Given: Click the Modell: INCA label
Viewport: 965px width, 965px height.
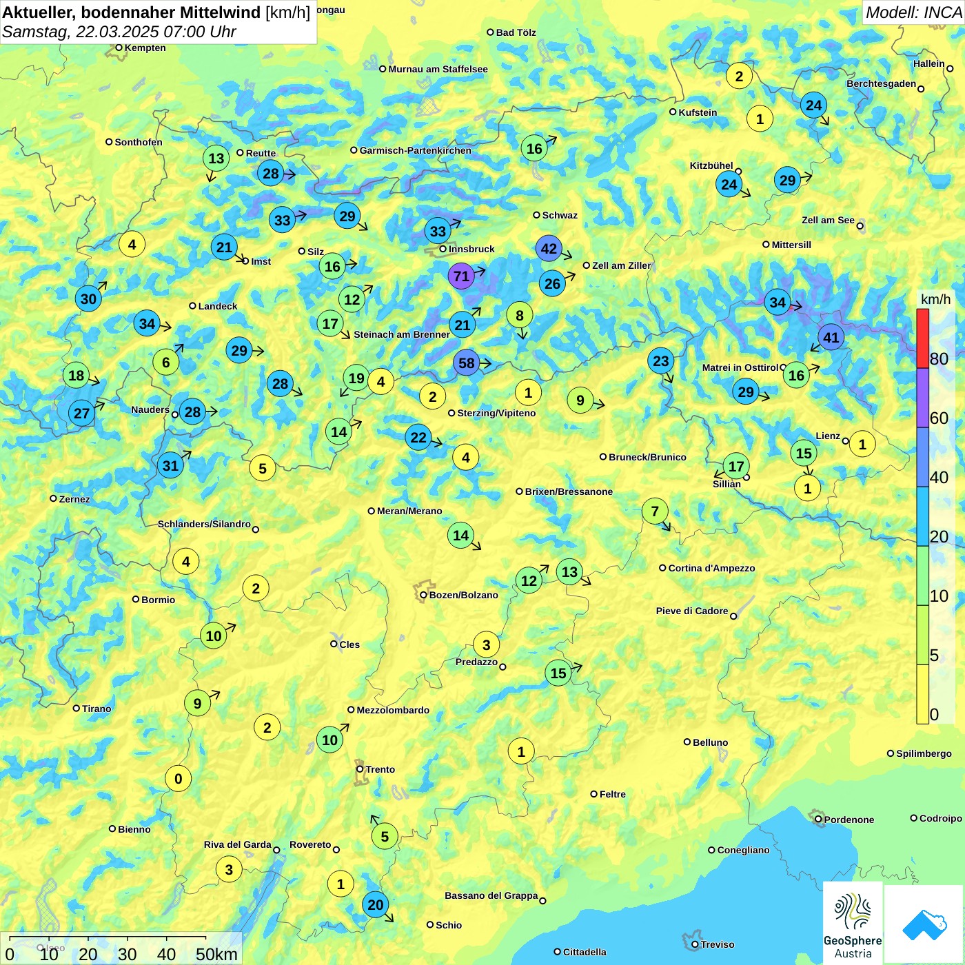Looking at the screenshot, I should click(x=913, y=12).
